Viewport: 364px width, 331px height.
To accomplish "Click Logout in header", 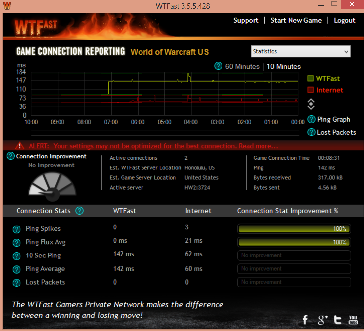I will pyautogui.click(x=344, y=20).
